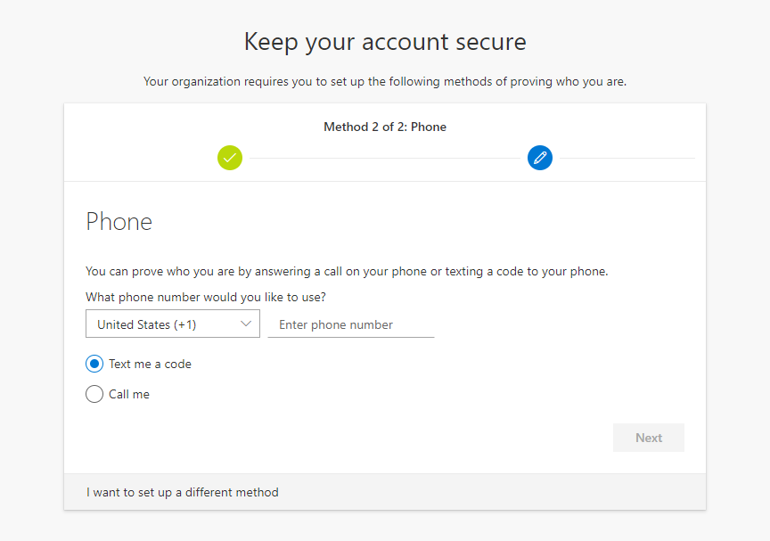Click the Next button

(648, 438)
